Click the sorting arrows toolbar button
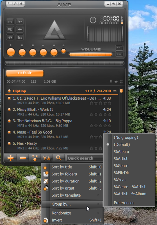The height and width of the screenshot is (225, 157). (47, 158)
